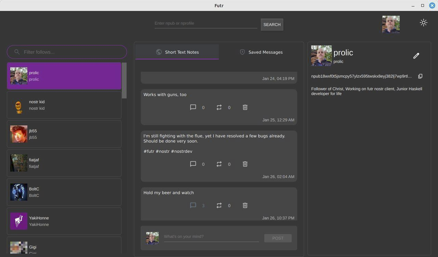
Task: Delete the 'Hold my beer and watch' note
Action: tap(245, 205)
